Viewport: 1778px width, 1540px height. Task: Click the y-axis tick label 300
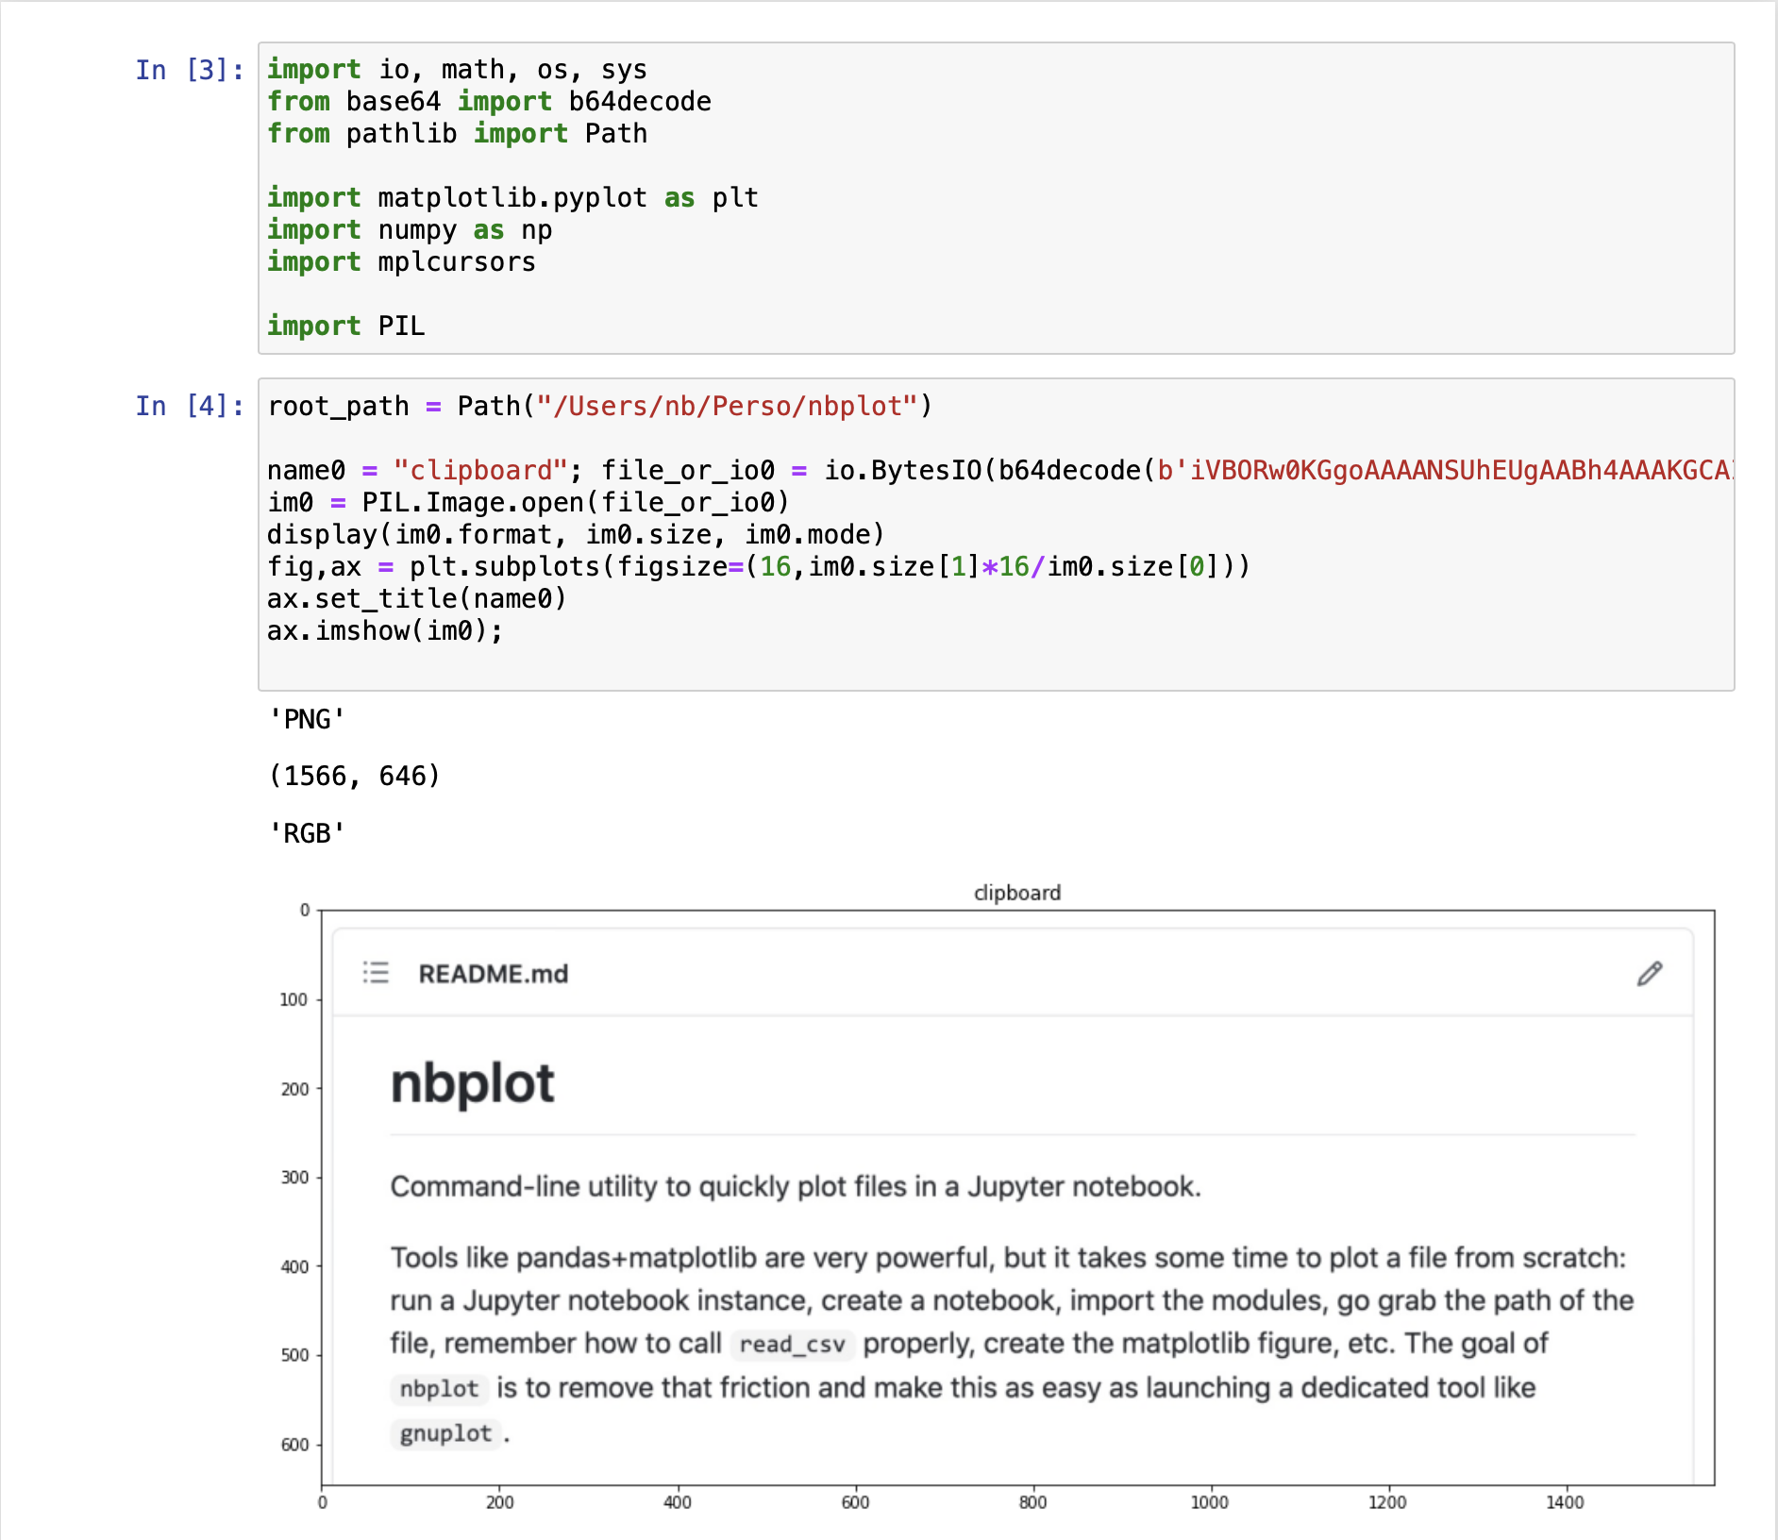pos(295,1178)
